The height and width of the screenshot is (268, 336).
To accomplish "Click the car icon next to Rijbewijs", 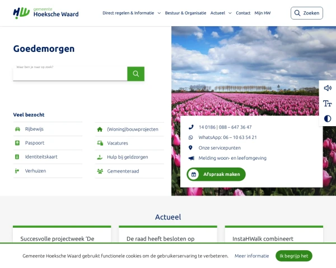I will (x=17, y=129).
